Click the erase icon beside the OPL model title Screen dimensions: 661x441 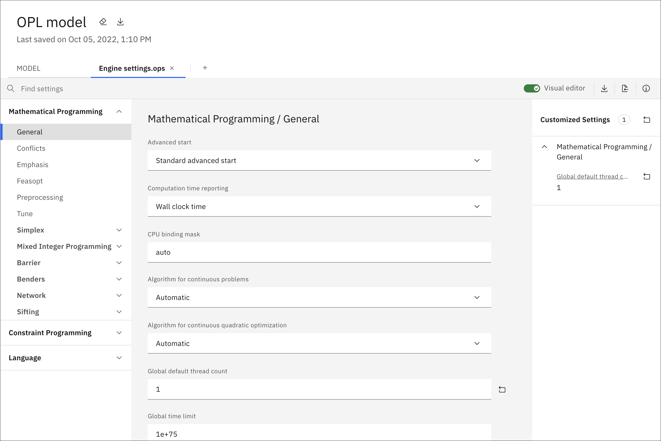pyautogui.click(x=103, y=21)
